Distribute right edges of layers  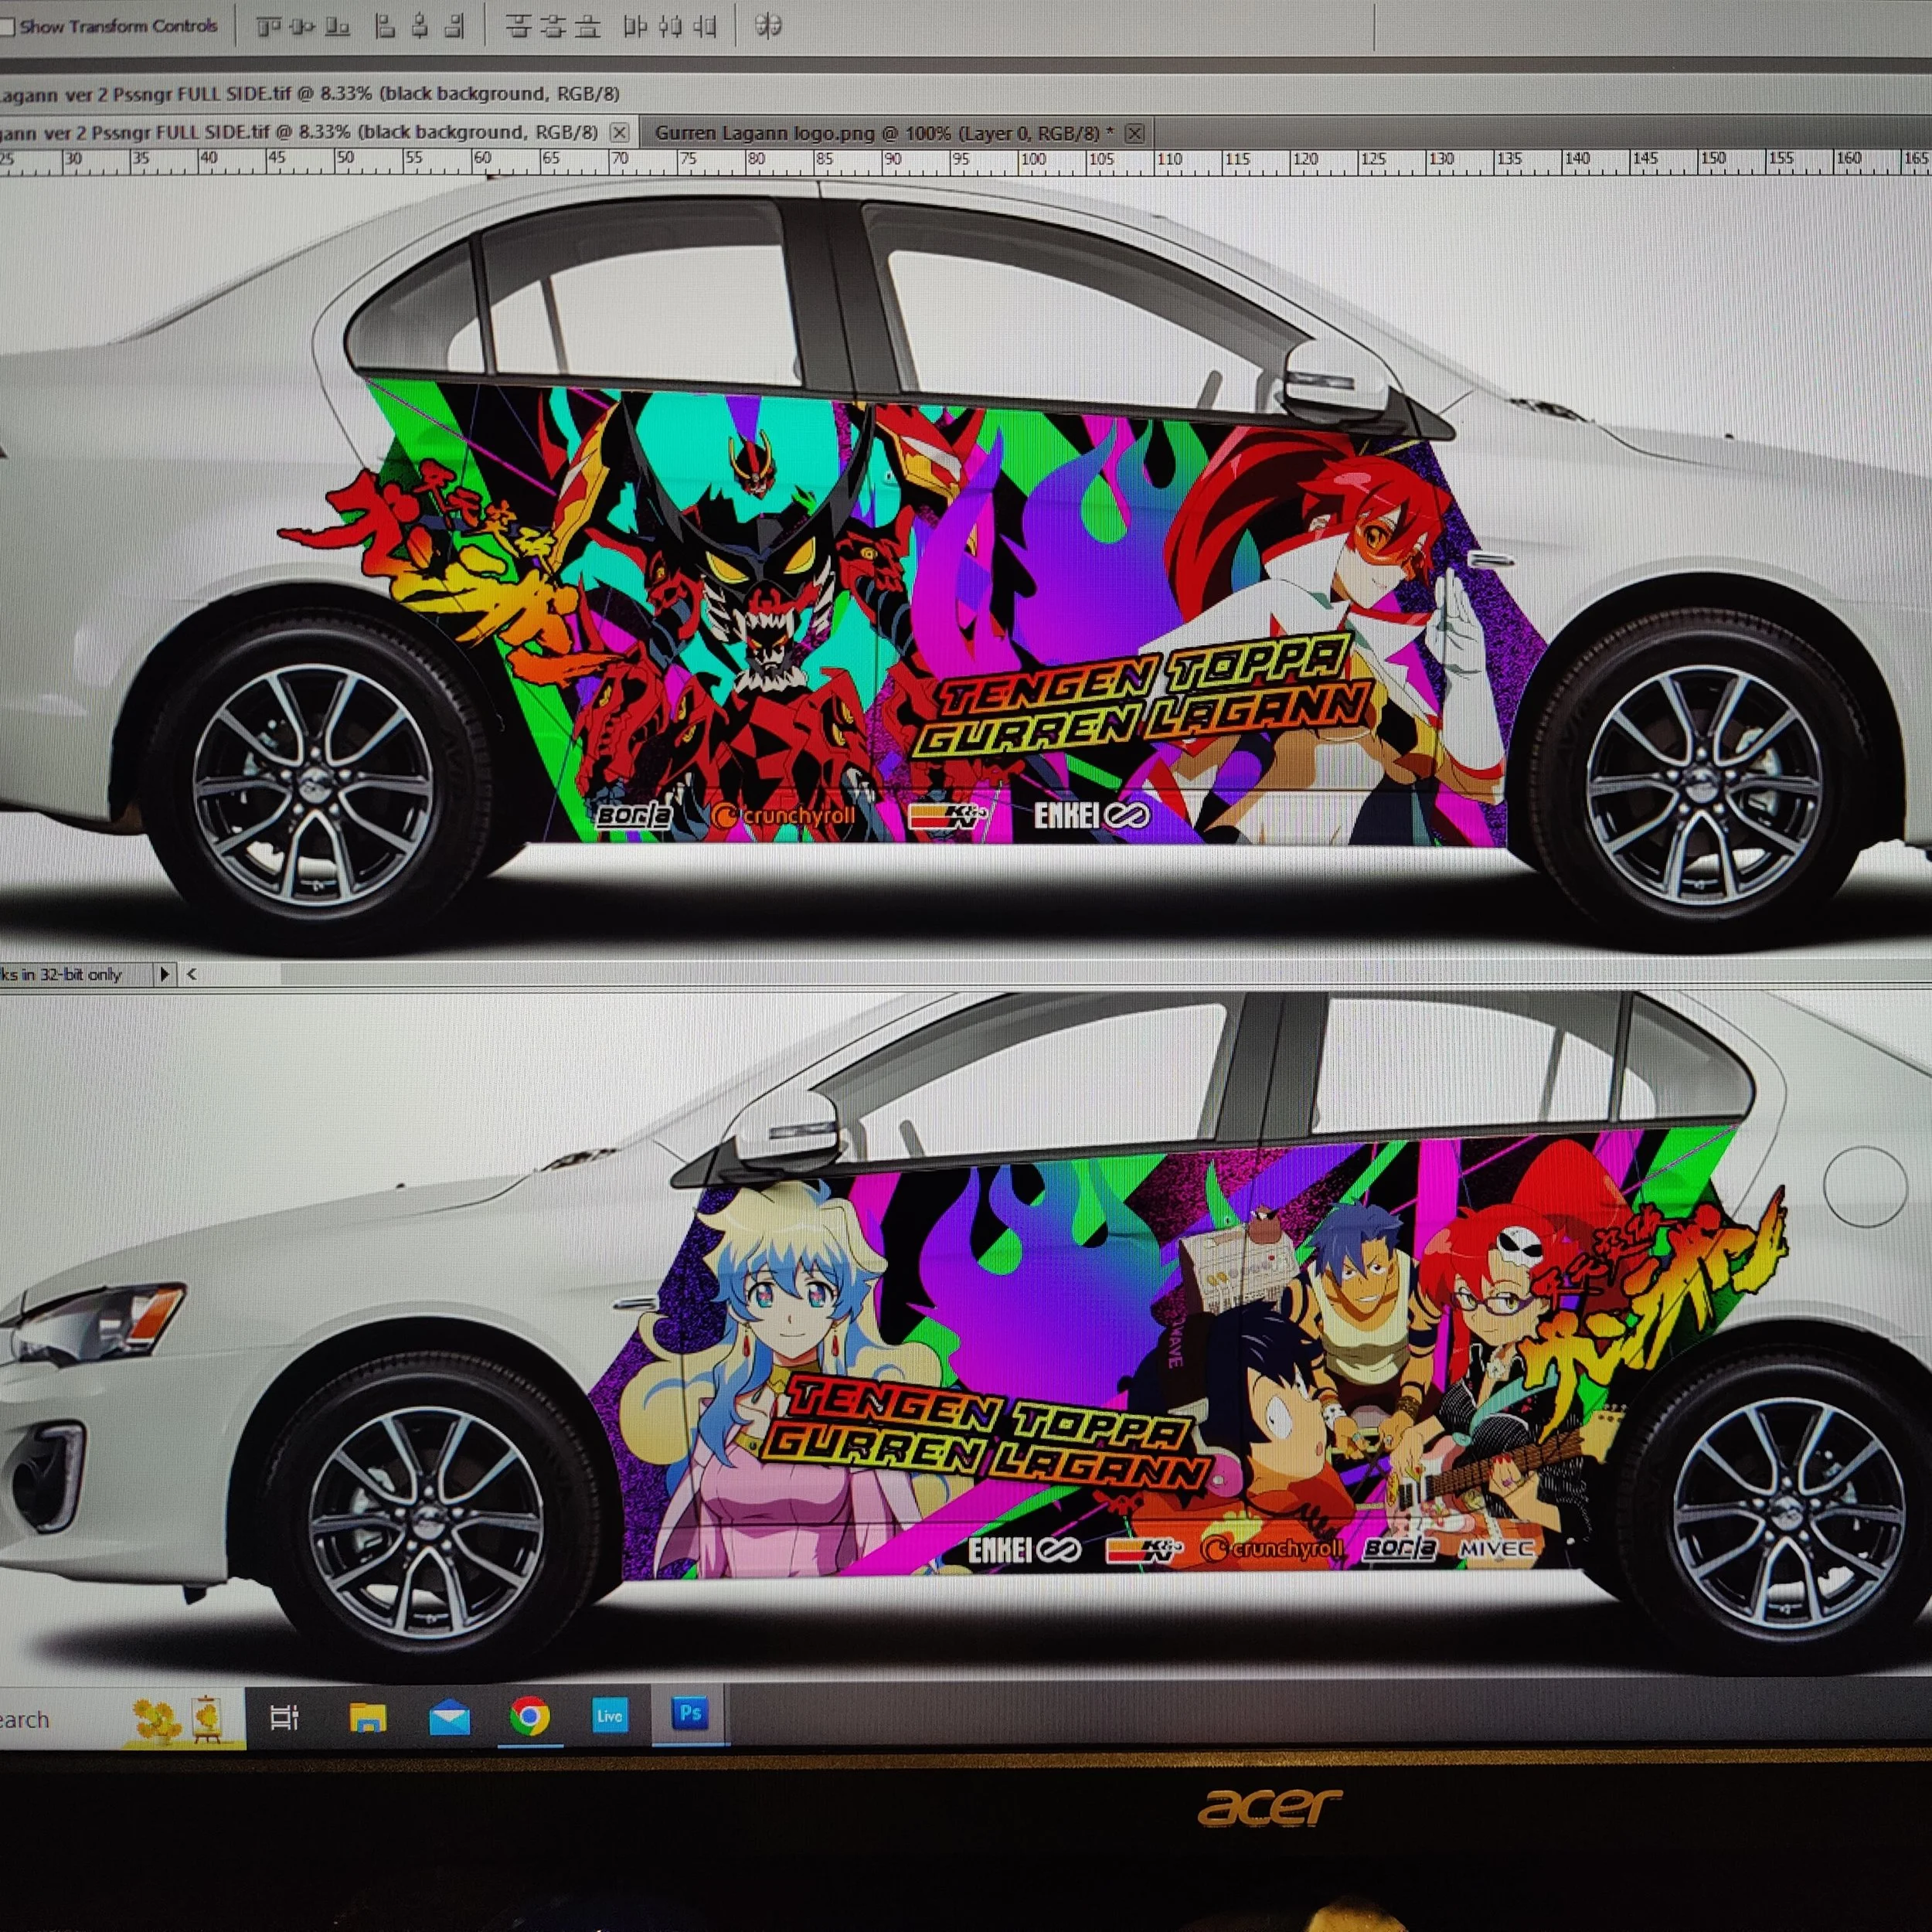coord(705,27)
